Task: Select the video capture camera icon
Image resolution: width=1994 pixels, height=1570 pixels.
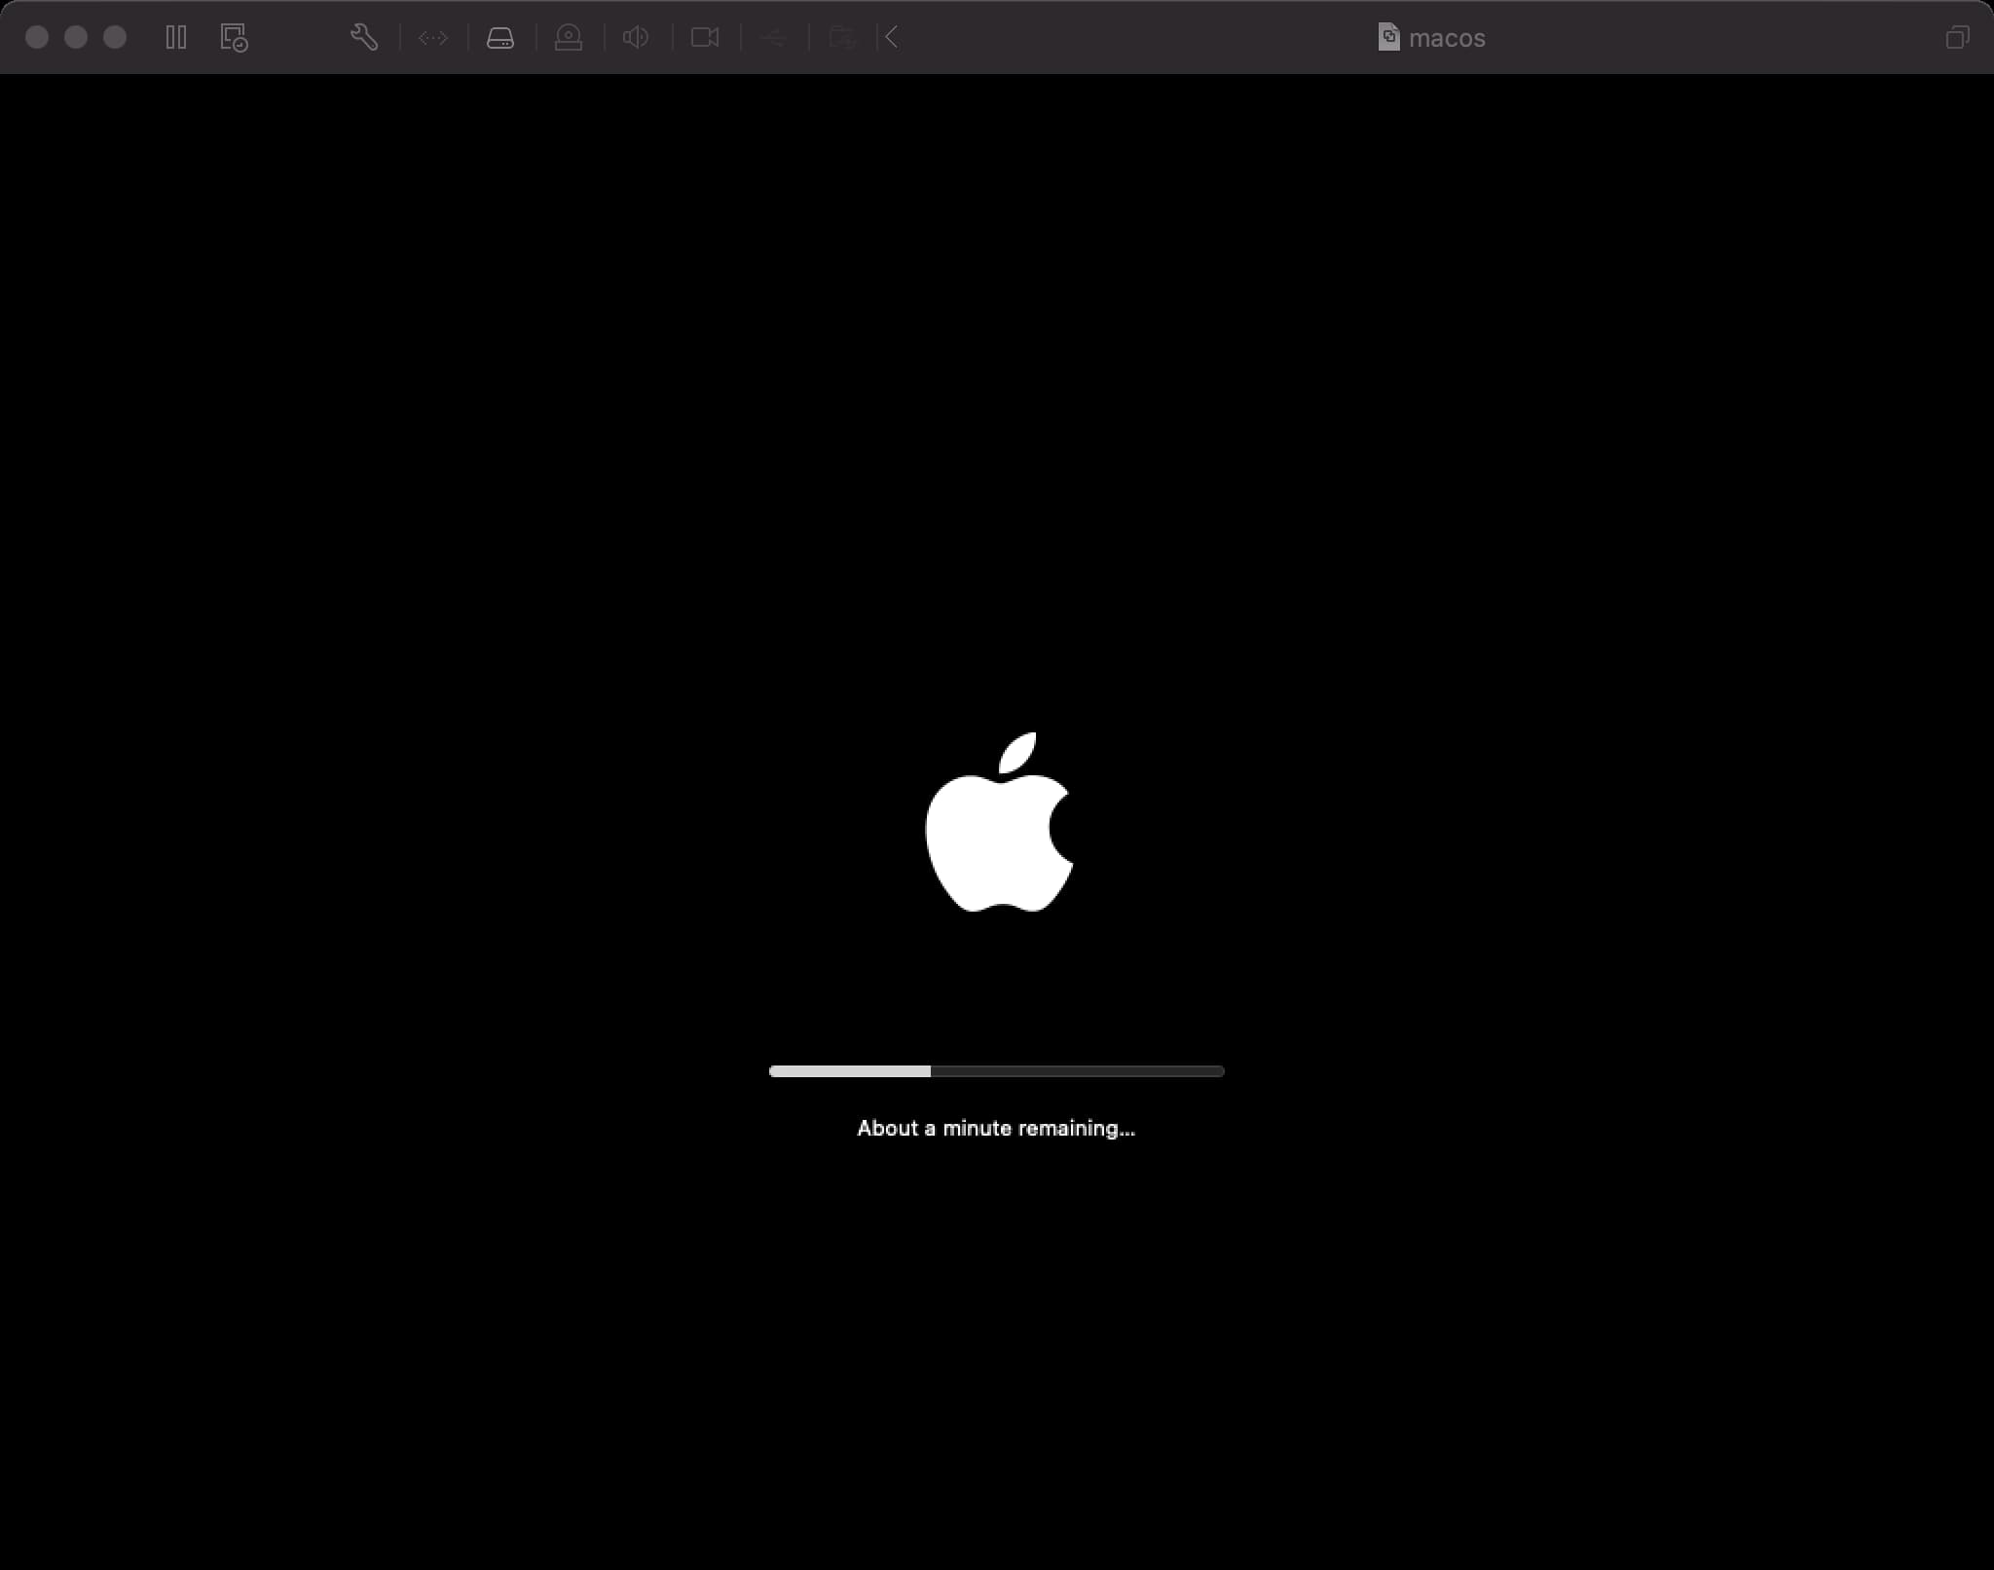Action: tap(705, 38)
